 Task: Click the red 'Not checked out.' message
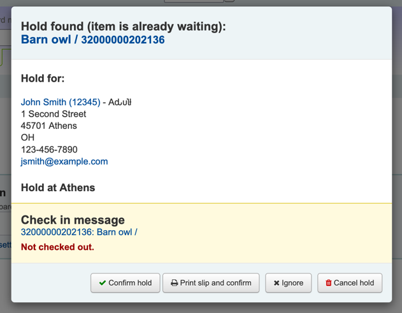click(x=57, y=247)
